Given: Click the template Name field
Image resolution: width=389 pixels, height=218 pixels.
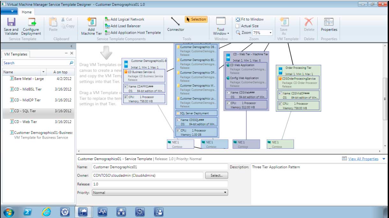Looking at the screenshot, I should point(160,167).
